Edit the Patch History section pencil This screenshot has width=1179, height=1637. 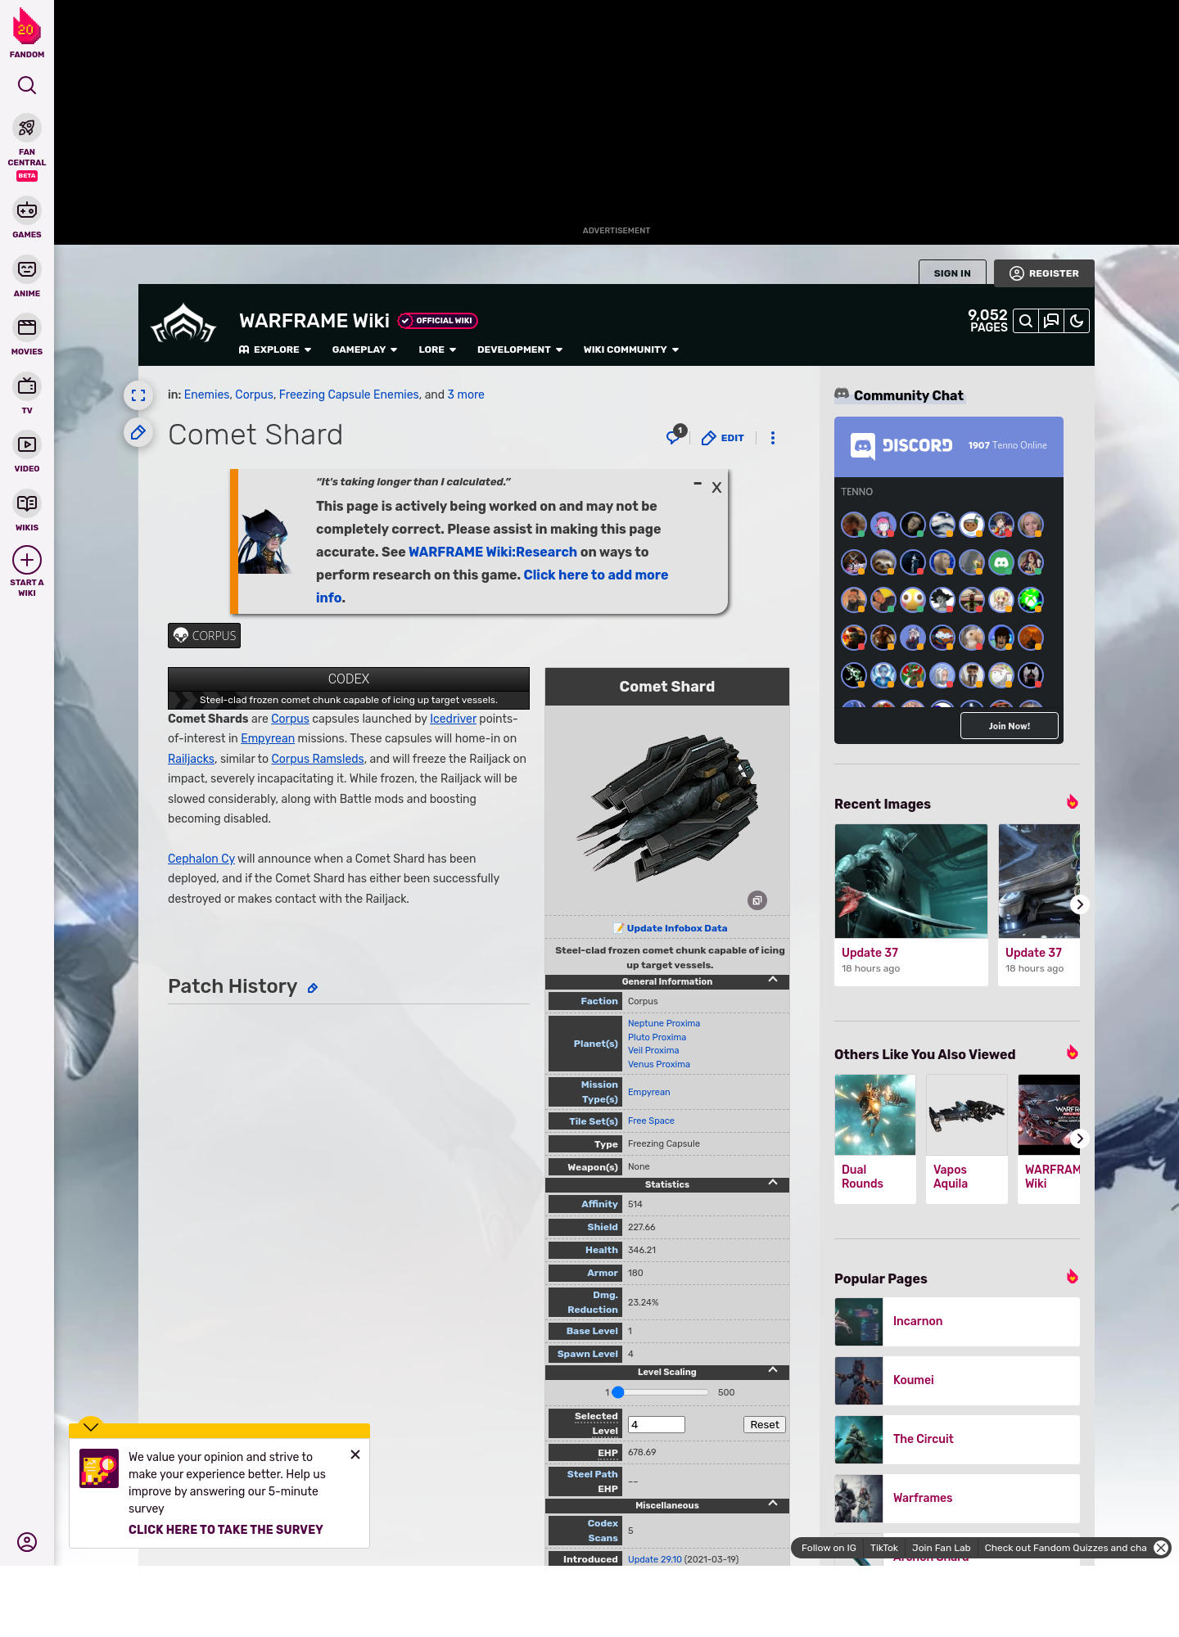coord(313,989)
